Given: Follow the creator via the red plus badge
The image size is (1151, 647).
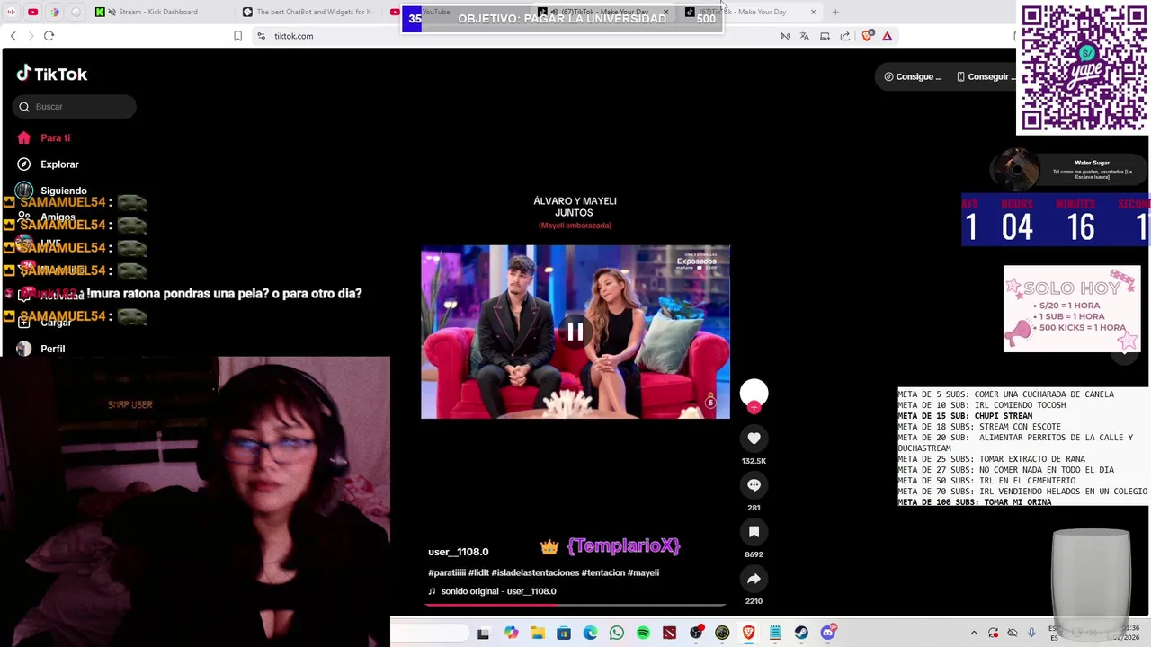Looking at the screenshot, I should tap(754, 408).
